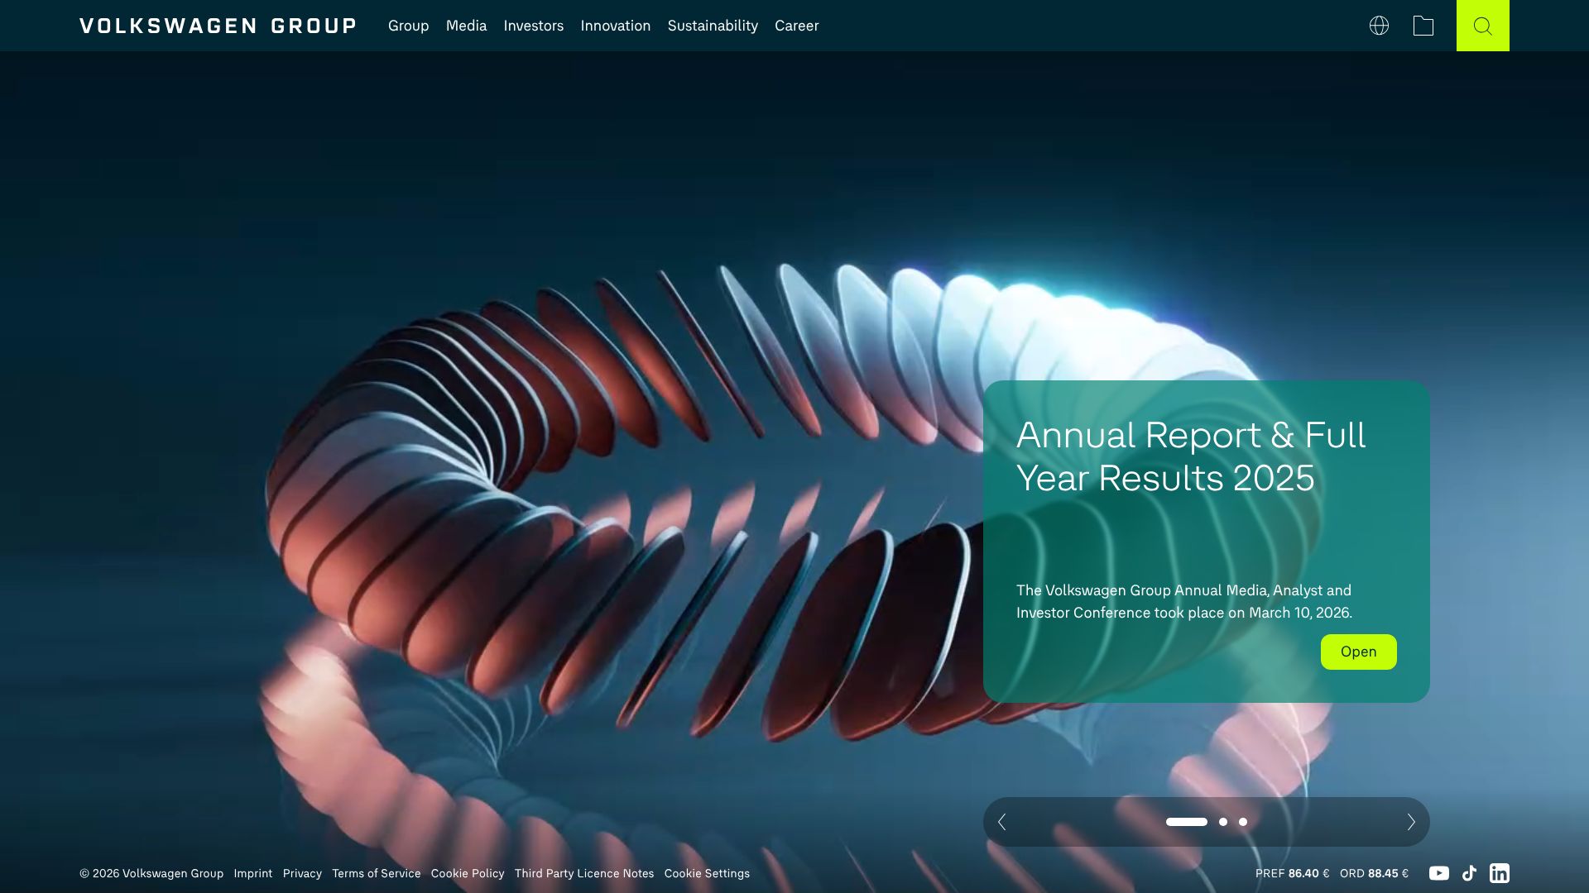The width and height of the screenshot is (1589, 893).
Task: Select the first active carousel indicator
Action: (1186, 822)
